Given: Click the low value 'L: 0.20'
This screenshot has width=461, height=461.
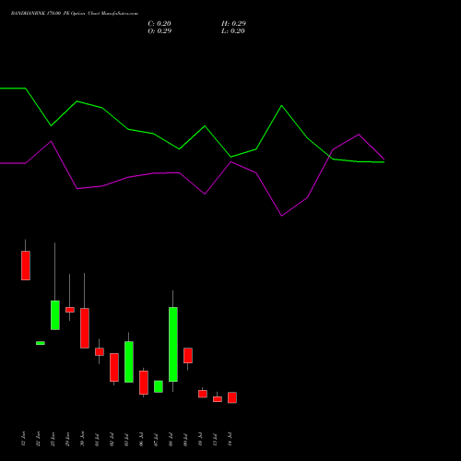Looking at the screenshot, I should click(x=233, y=31).
